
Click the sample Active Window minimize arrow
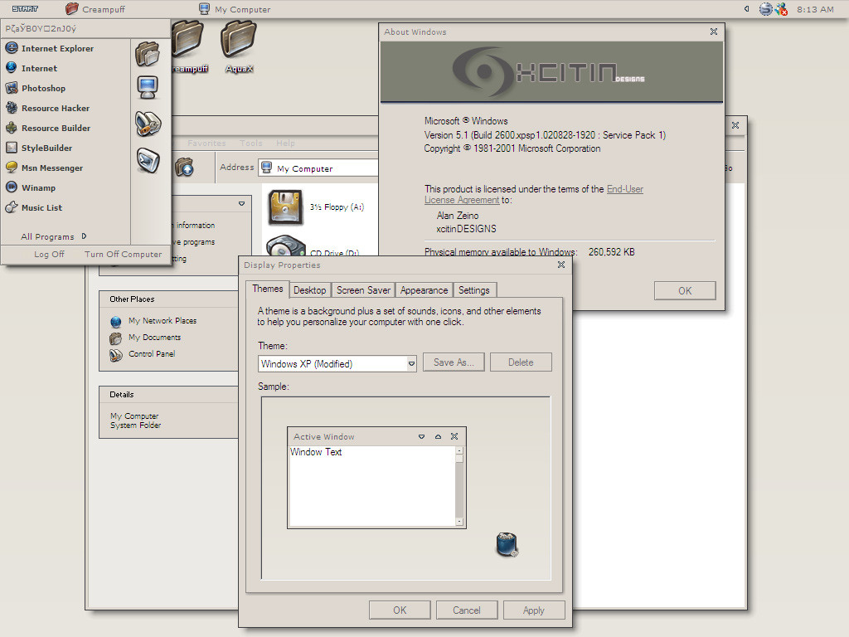pos(421,436)
